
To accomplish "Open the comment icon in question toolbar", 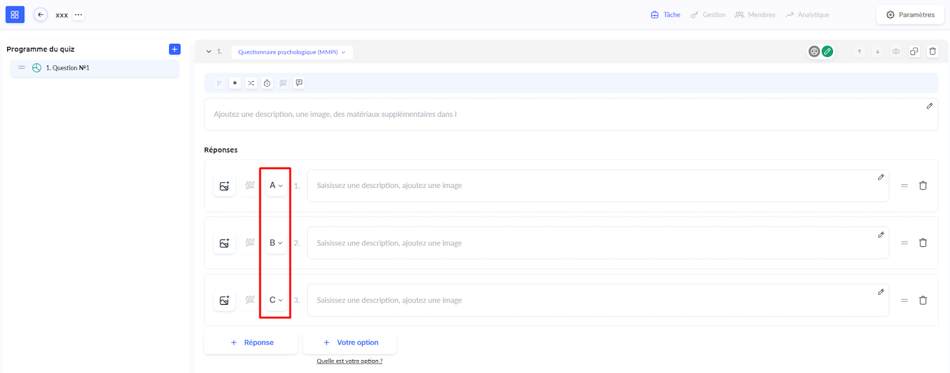I will click(299, 83).
